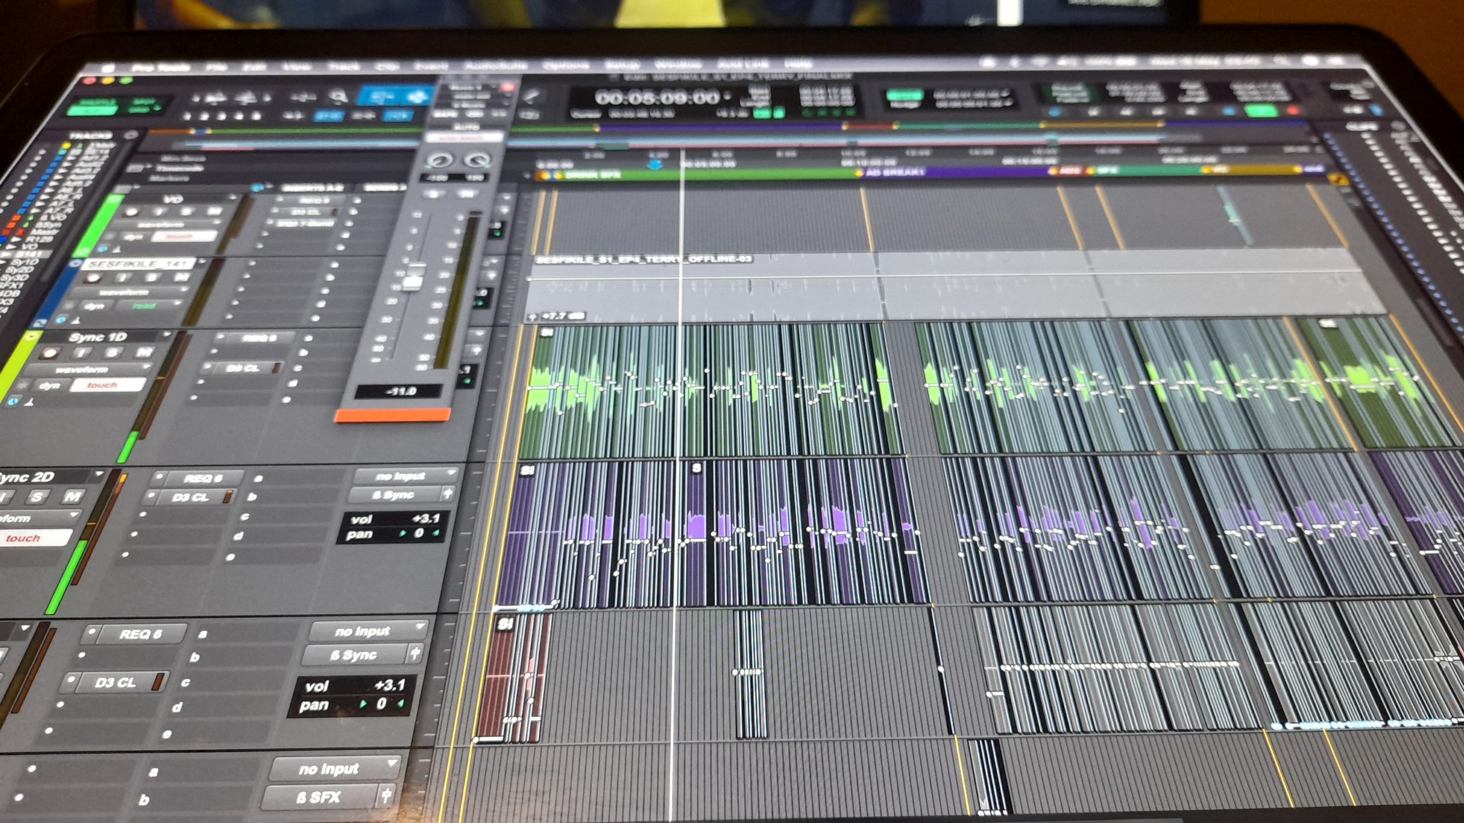Open the AudioSuite menu
The image size is (1464, 823).
pyautogui.click(x=495, y=66)
